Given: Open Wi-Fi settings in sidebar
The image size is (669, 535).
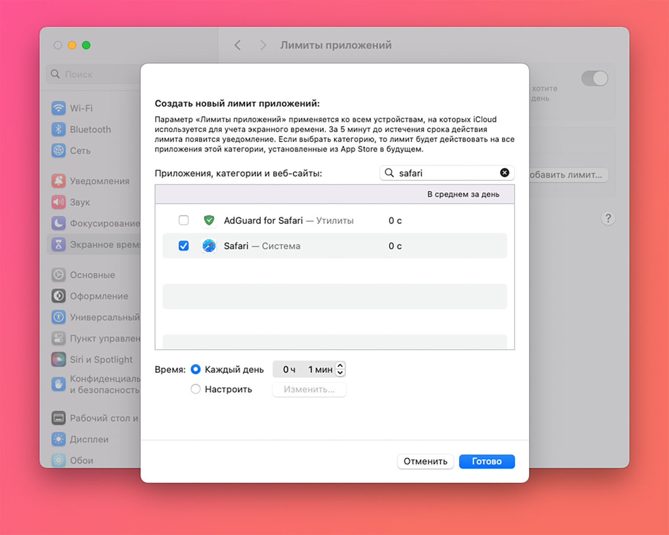Looking at the screenshot, I should [x=81, y=108].
